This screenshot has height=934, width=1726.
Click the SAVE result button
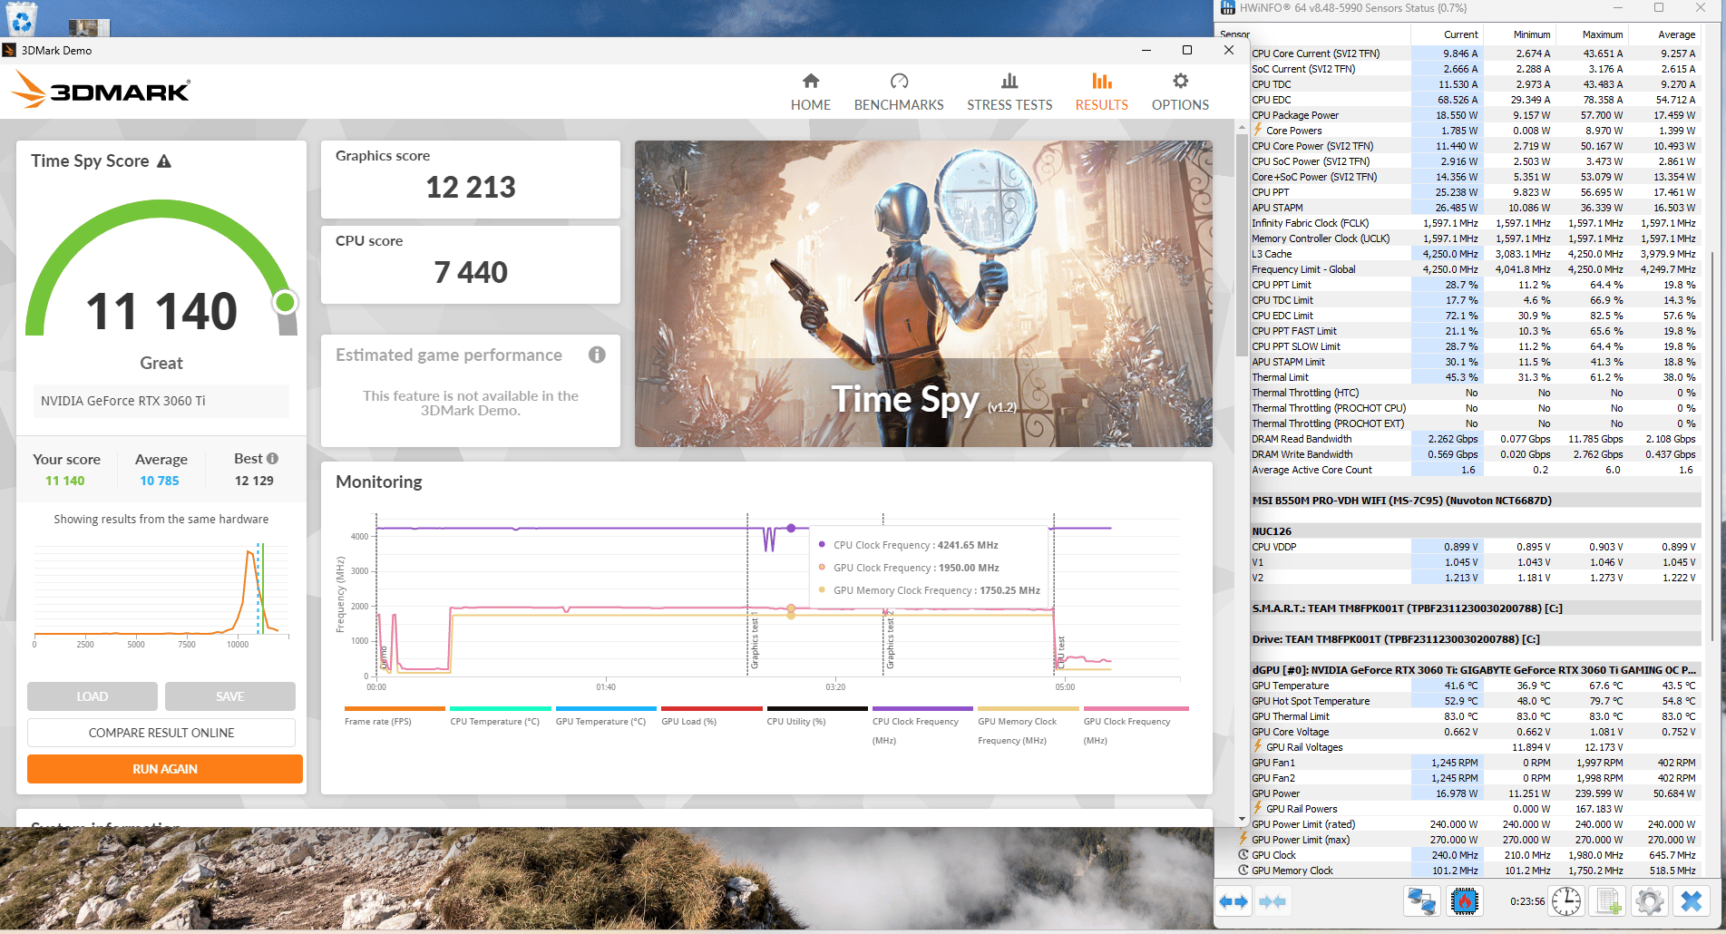(230, 696)
